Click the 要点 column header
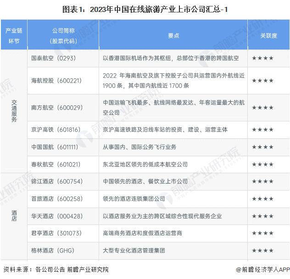 pos(173,35)
